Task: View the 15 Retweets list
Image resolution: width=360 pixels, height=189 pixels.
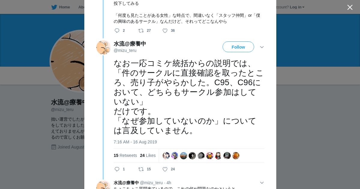Action: point(125,155)
